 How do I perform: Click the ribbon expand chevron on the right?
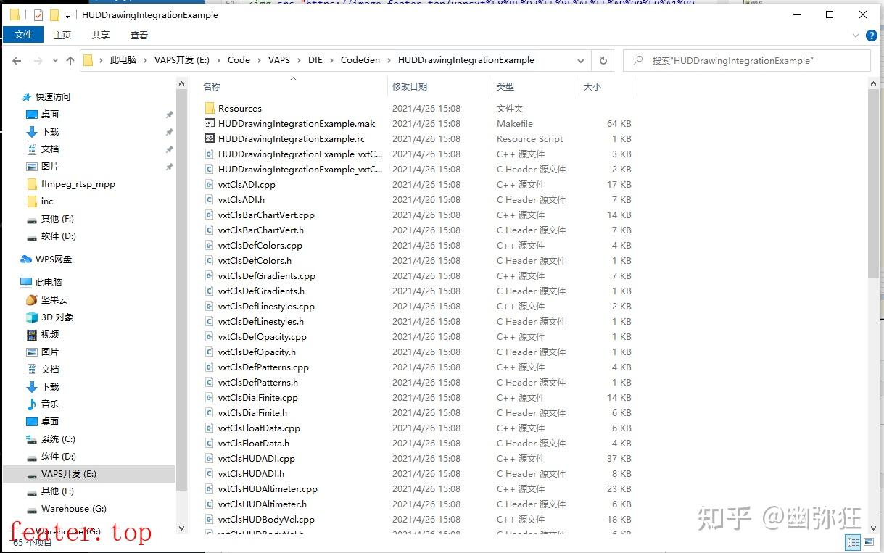click(x=856, y=35)
